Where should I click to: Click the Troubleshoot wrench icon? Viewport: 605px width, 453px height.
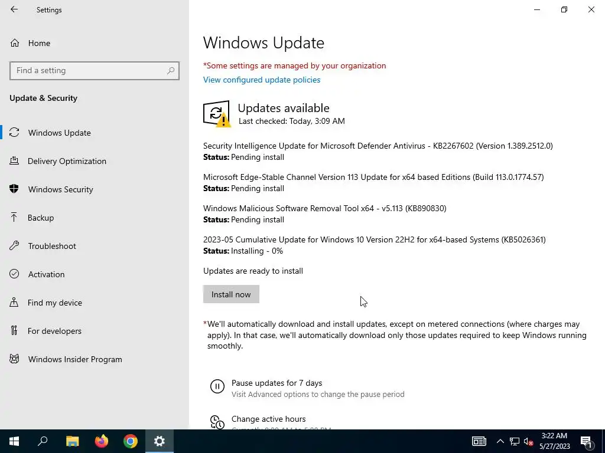coord(14,246)
